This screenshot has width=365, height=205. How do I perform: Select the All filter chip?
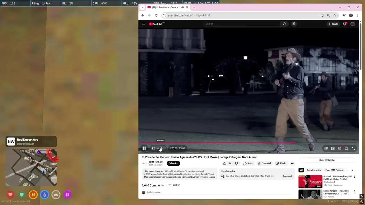(x=301, y=170)
